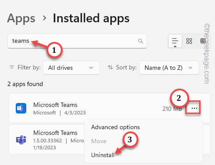Go back to Apps via breadcrumb

coord(21,19)
